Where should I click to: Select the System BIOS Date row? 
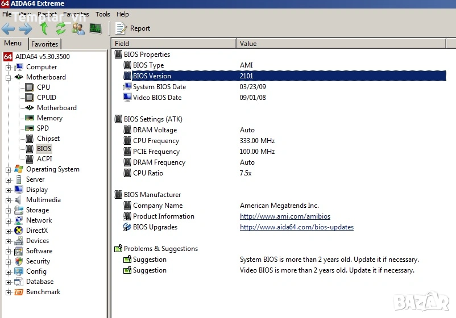click(x=159, y=87)
